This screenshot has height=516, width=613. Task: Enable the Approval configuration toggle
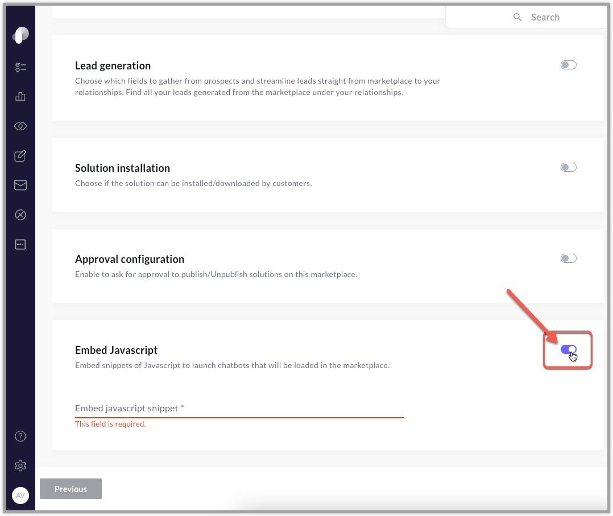click(x=569, y=258)
